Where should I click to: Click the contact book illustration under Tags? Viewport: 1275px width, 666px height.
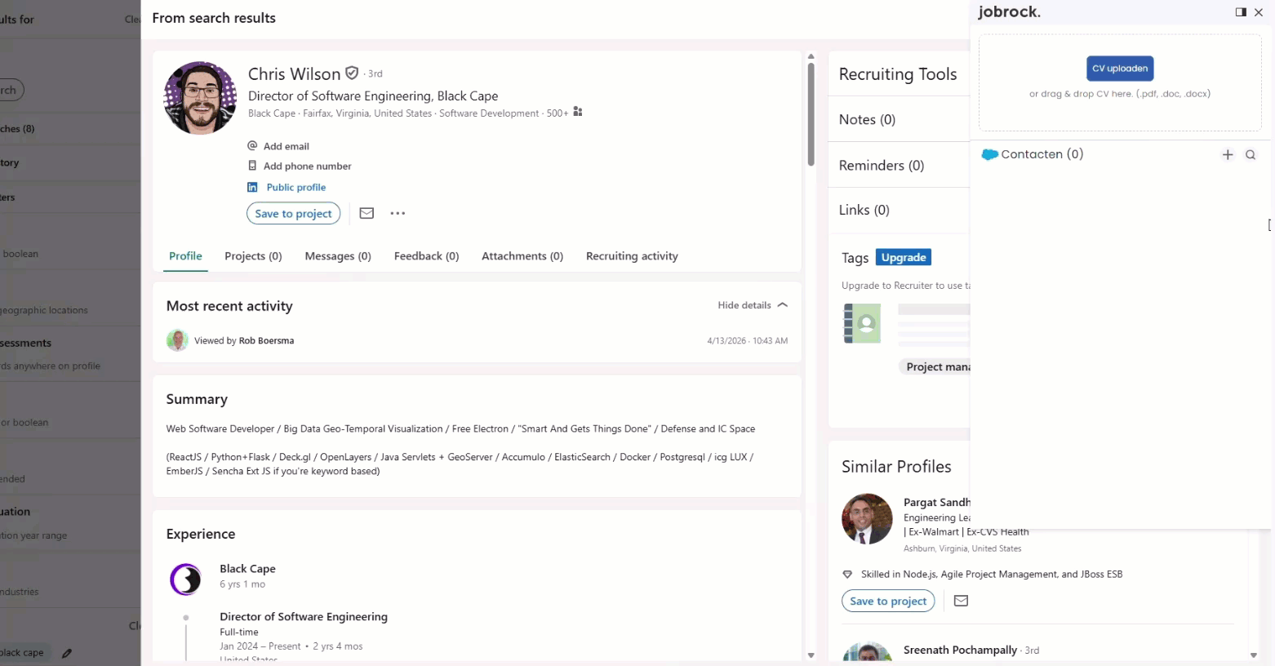coord(862,323)
